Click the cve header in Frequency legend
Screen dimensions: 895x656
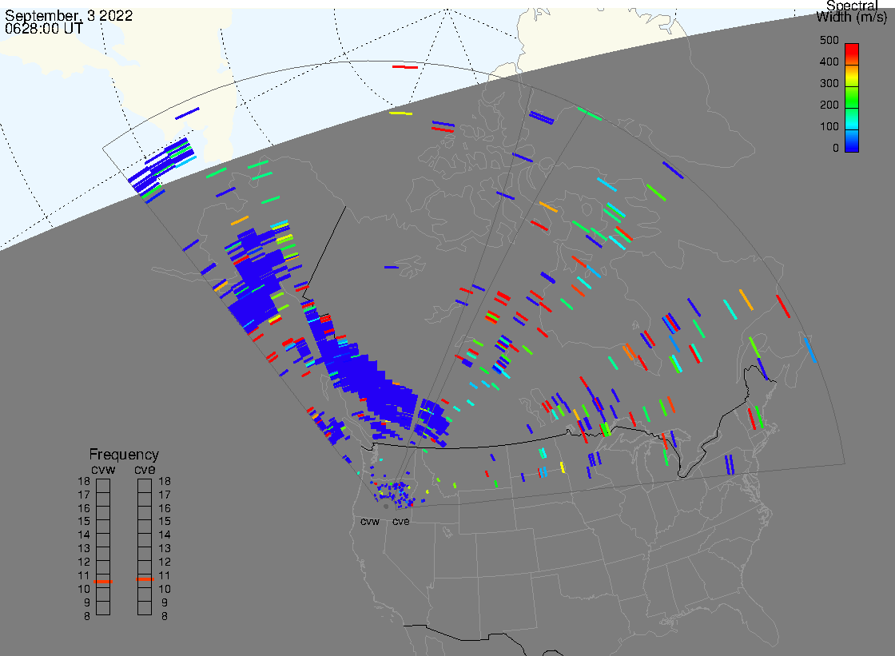pyautogui.click(x=145, y=470)
